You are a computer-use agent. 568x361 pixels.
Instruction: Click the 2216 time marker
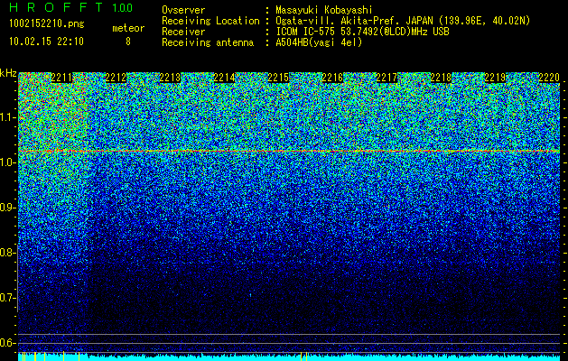point(332,78)
